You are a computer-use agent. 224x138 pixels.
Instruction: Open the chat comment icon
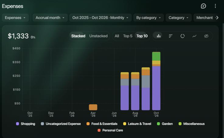[x=203, y=6]
